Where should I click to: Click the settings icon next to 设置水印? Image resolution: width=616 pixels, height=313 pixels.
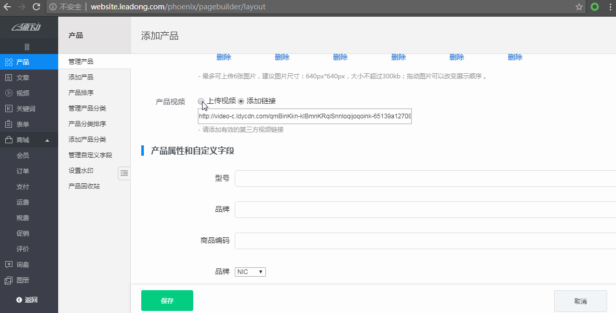point(124,173)
